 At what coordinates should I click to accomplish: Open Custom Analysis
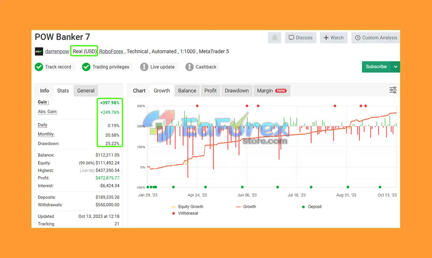[x=376, y=38]
